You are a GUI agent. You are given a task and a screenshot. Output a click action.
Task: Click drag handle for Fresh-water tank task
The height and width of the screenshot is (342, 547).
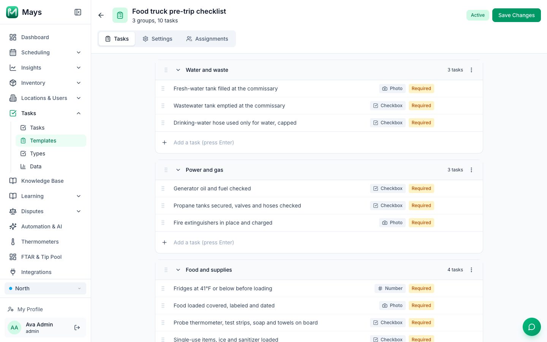coord(163,89)
